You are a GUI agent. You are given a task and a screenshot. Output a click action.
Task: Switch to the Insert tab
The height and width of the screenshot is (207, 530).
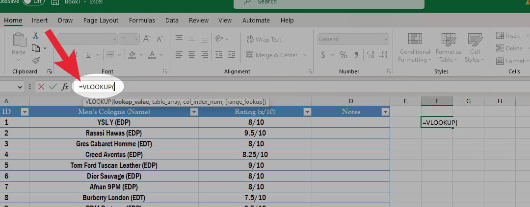pos(40,20)
